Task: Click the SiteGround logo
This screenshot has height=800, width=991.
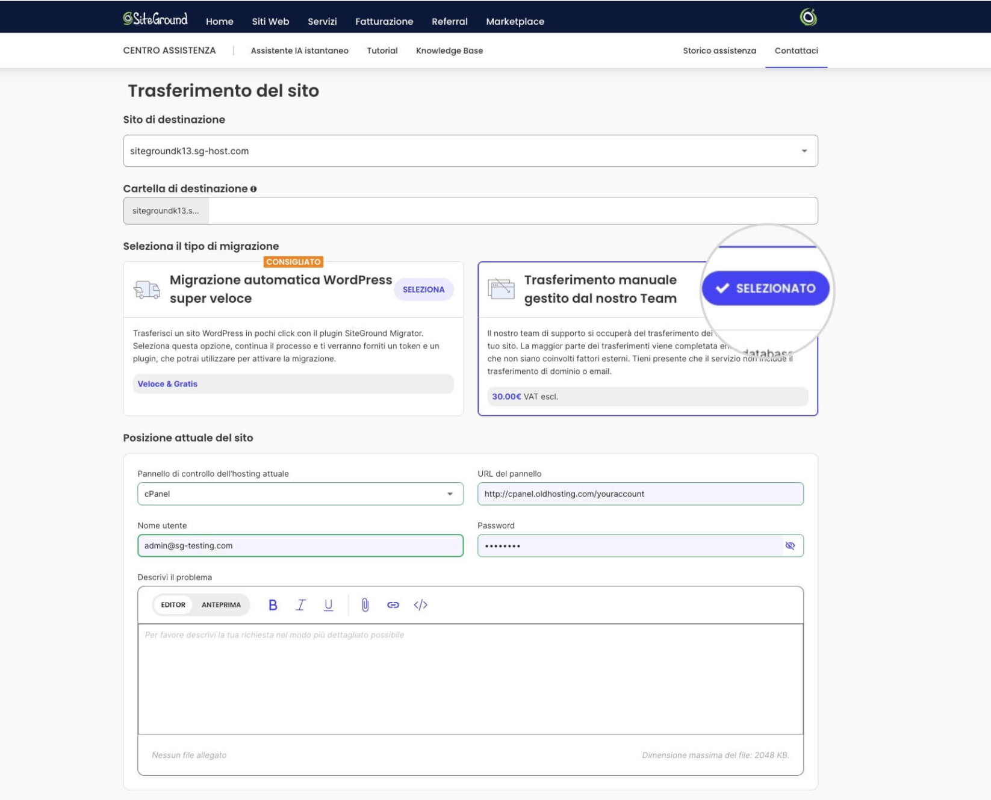Action: [155, 19]
